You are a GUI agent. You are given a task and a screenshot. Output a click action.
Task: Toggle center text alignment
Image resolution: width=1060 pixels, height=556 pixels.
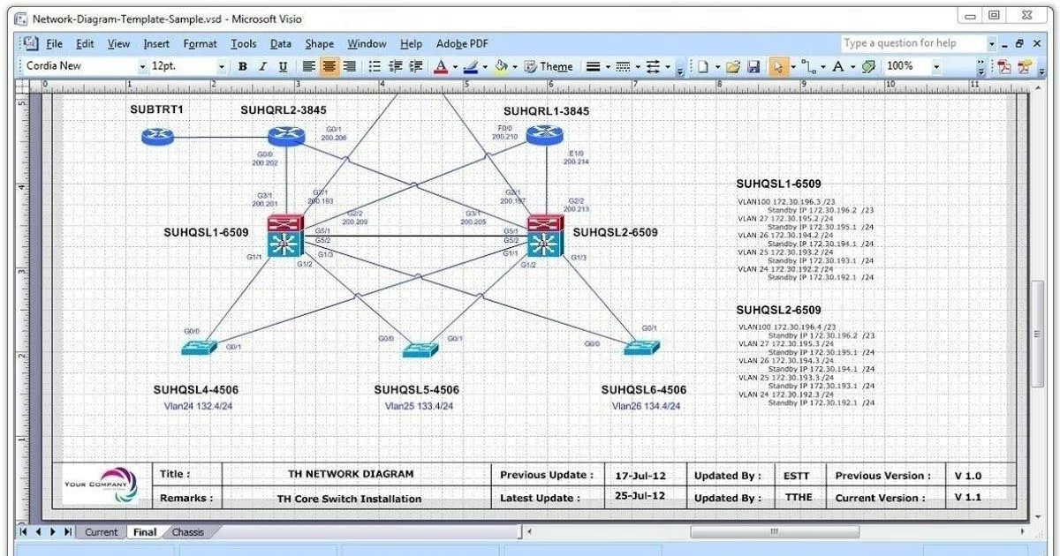tap(329, 66)
